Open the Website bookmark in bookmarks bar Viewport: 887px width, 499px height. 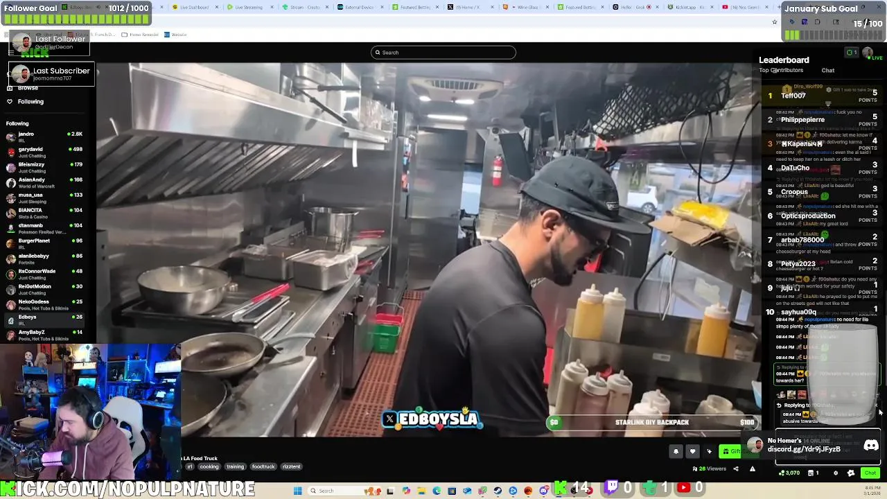click(x=176, y=35)
